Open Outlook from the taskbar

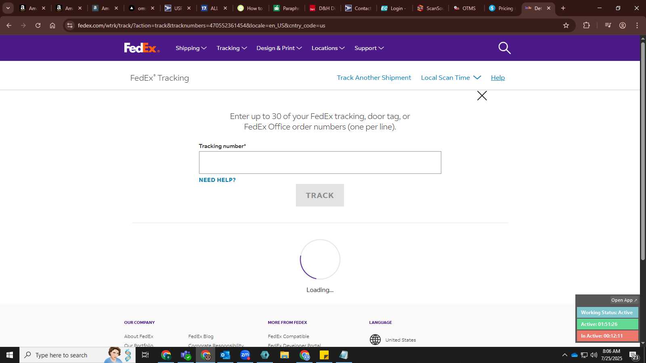tap(225, 355)
